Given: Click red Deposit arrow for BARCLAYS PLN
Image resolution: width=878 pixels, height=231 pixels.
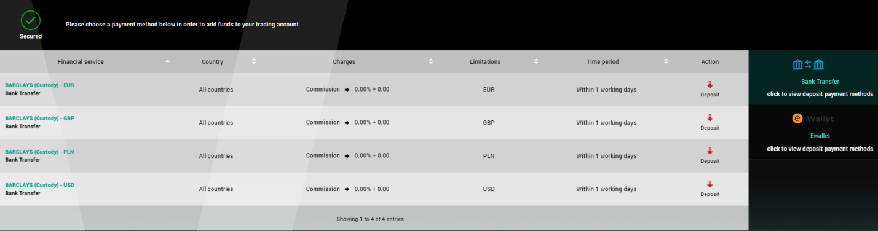Looking at the screenshot, I should point(710,151).
